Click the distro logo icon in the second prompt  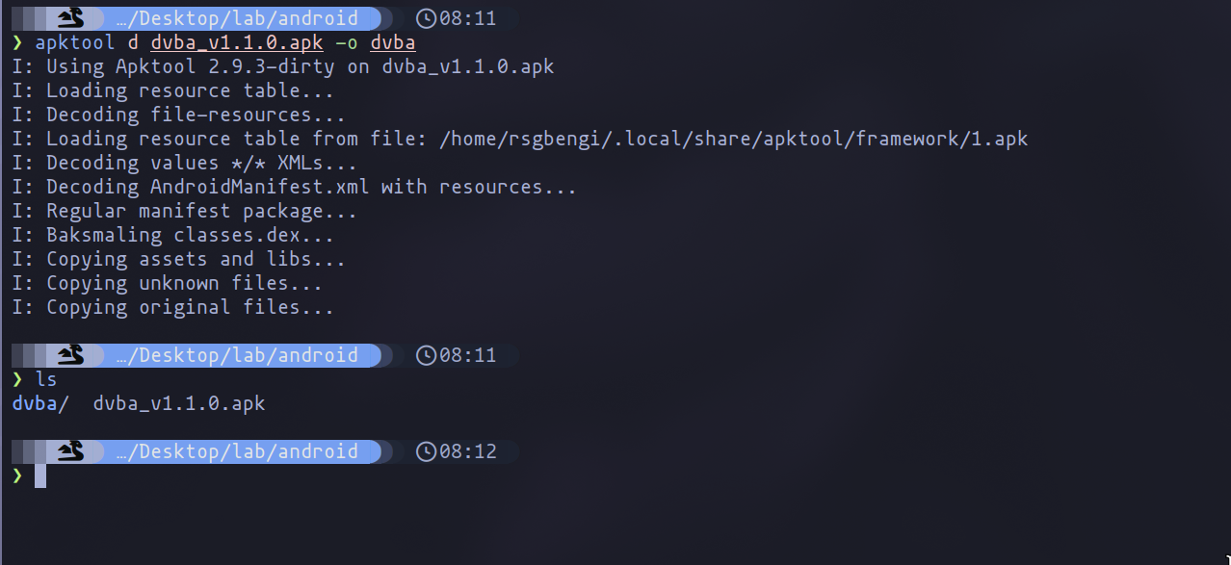click(x=71, y=355)
